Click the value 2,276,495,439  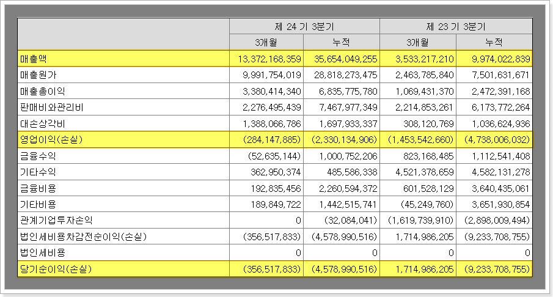(x=272, y=107)
